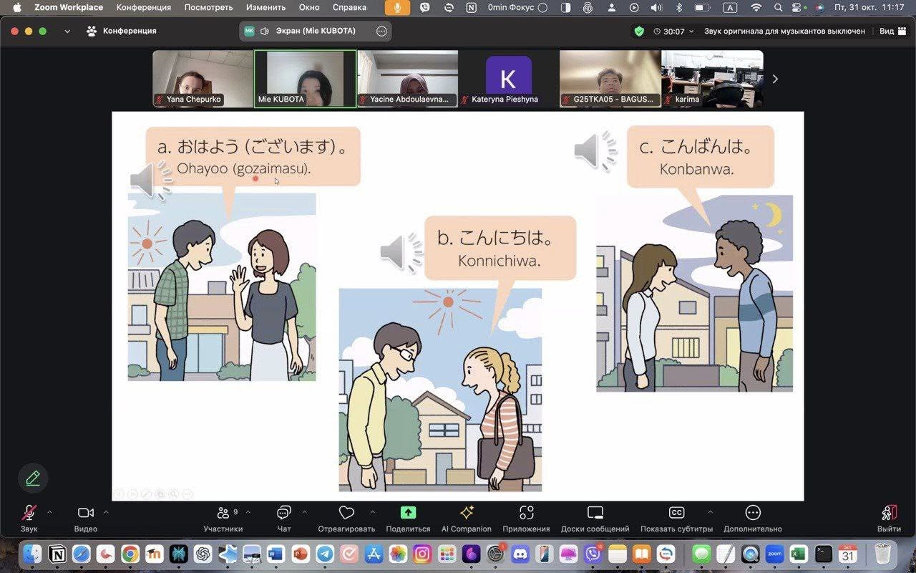Viewport: 916px width, 573px height.
Task: Toggle camera with Видео button
Action: (85, 513)
